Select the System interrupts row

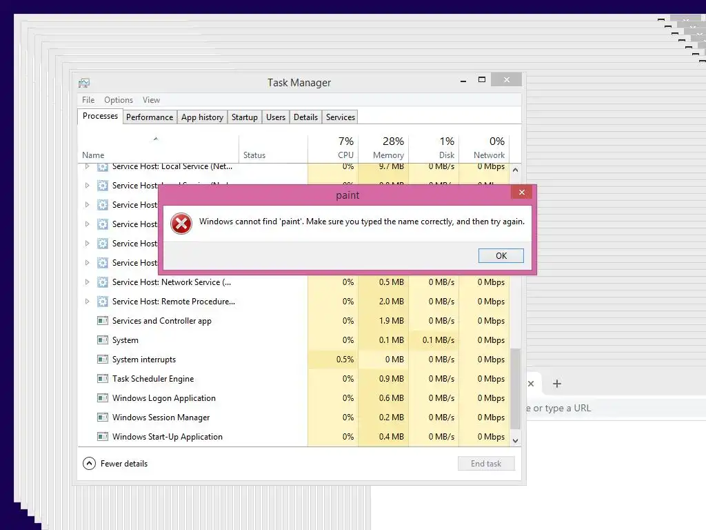[x=294, y=360]
